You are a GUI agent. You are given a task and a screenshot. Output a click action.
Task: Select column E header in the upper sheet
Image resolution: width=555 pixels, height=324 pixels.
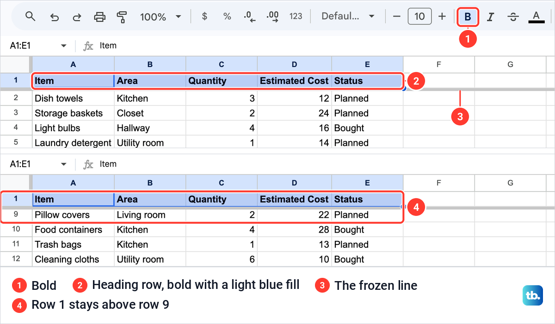click(x=367, y=65)
